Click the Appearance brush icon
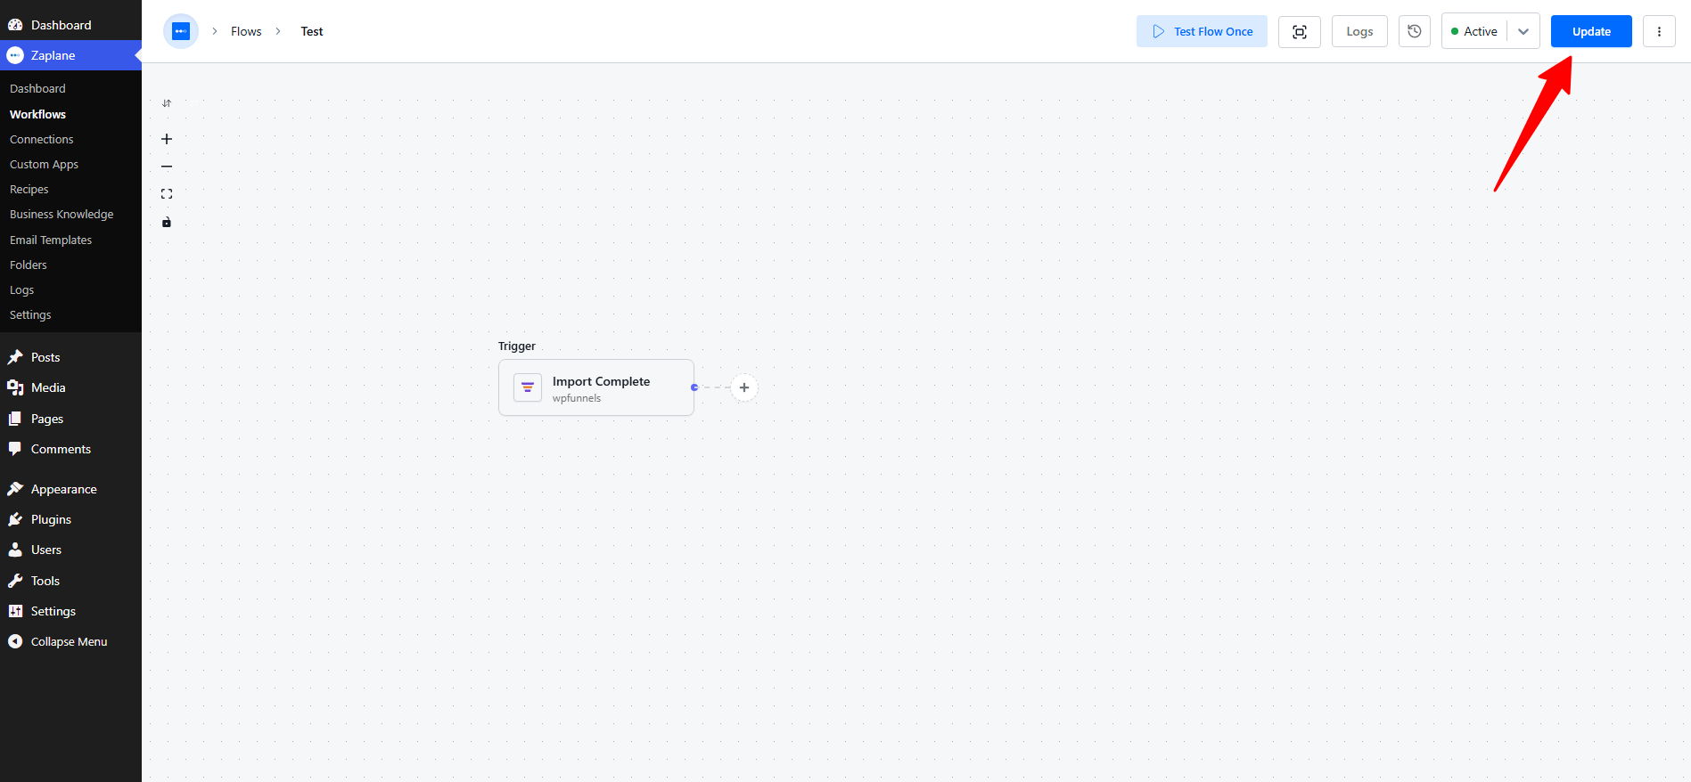Screen dimensions: 1691x782 coord(15,489)
